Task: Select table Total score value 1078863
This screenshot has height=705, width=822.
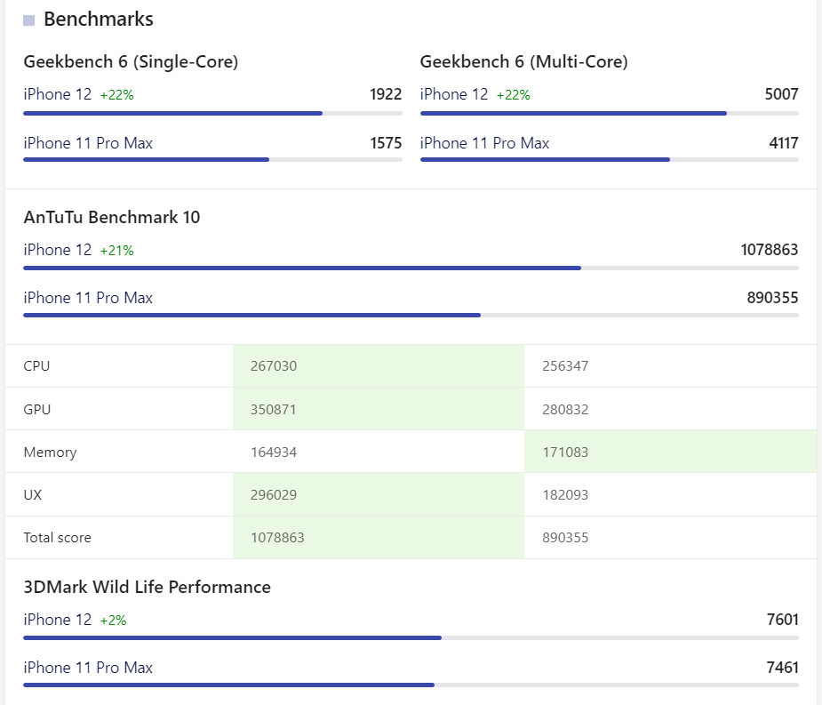Action: coord(278,538)
